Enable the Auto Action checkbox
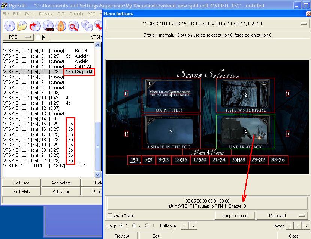This screenshot has width=311, height=239. pyautogui.click(x=110, y=215)
